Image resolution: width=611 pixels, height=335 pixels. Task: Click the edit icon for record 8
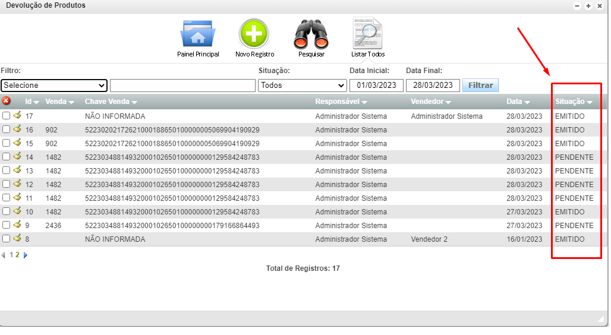click(x=17, y=239)
